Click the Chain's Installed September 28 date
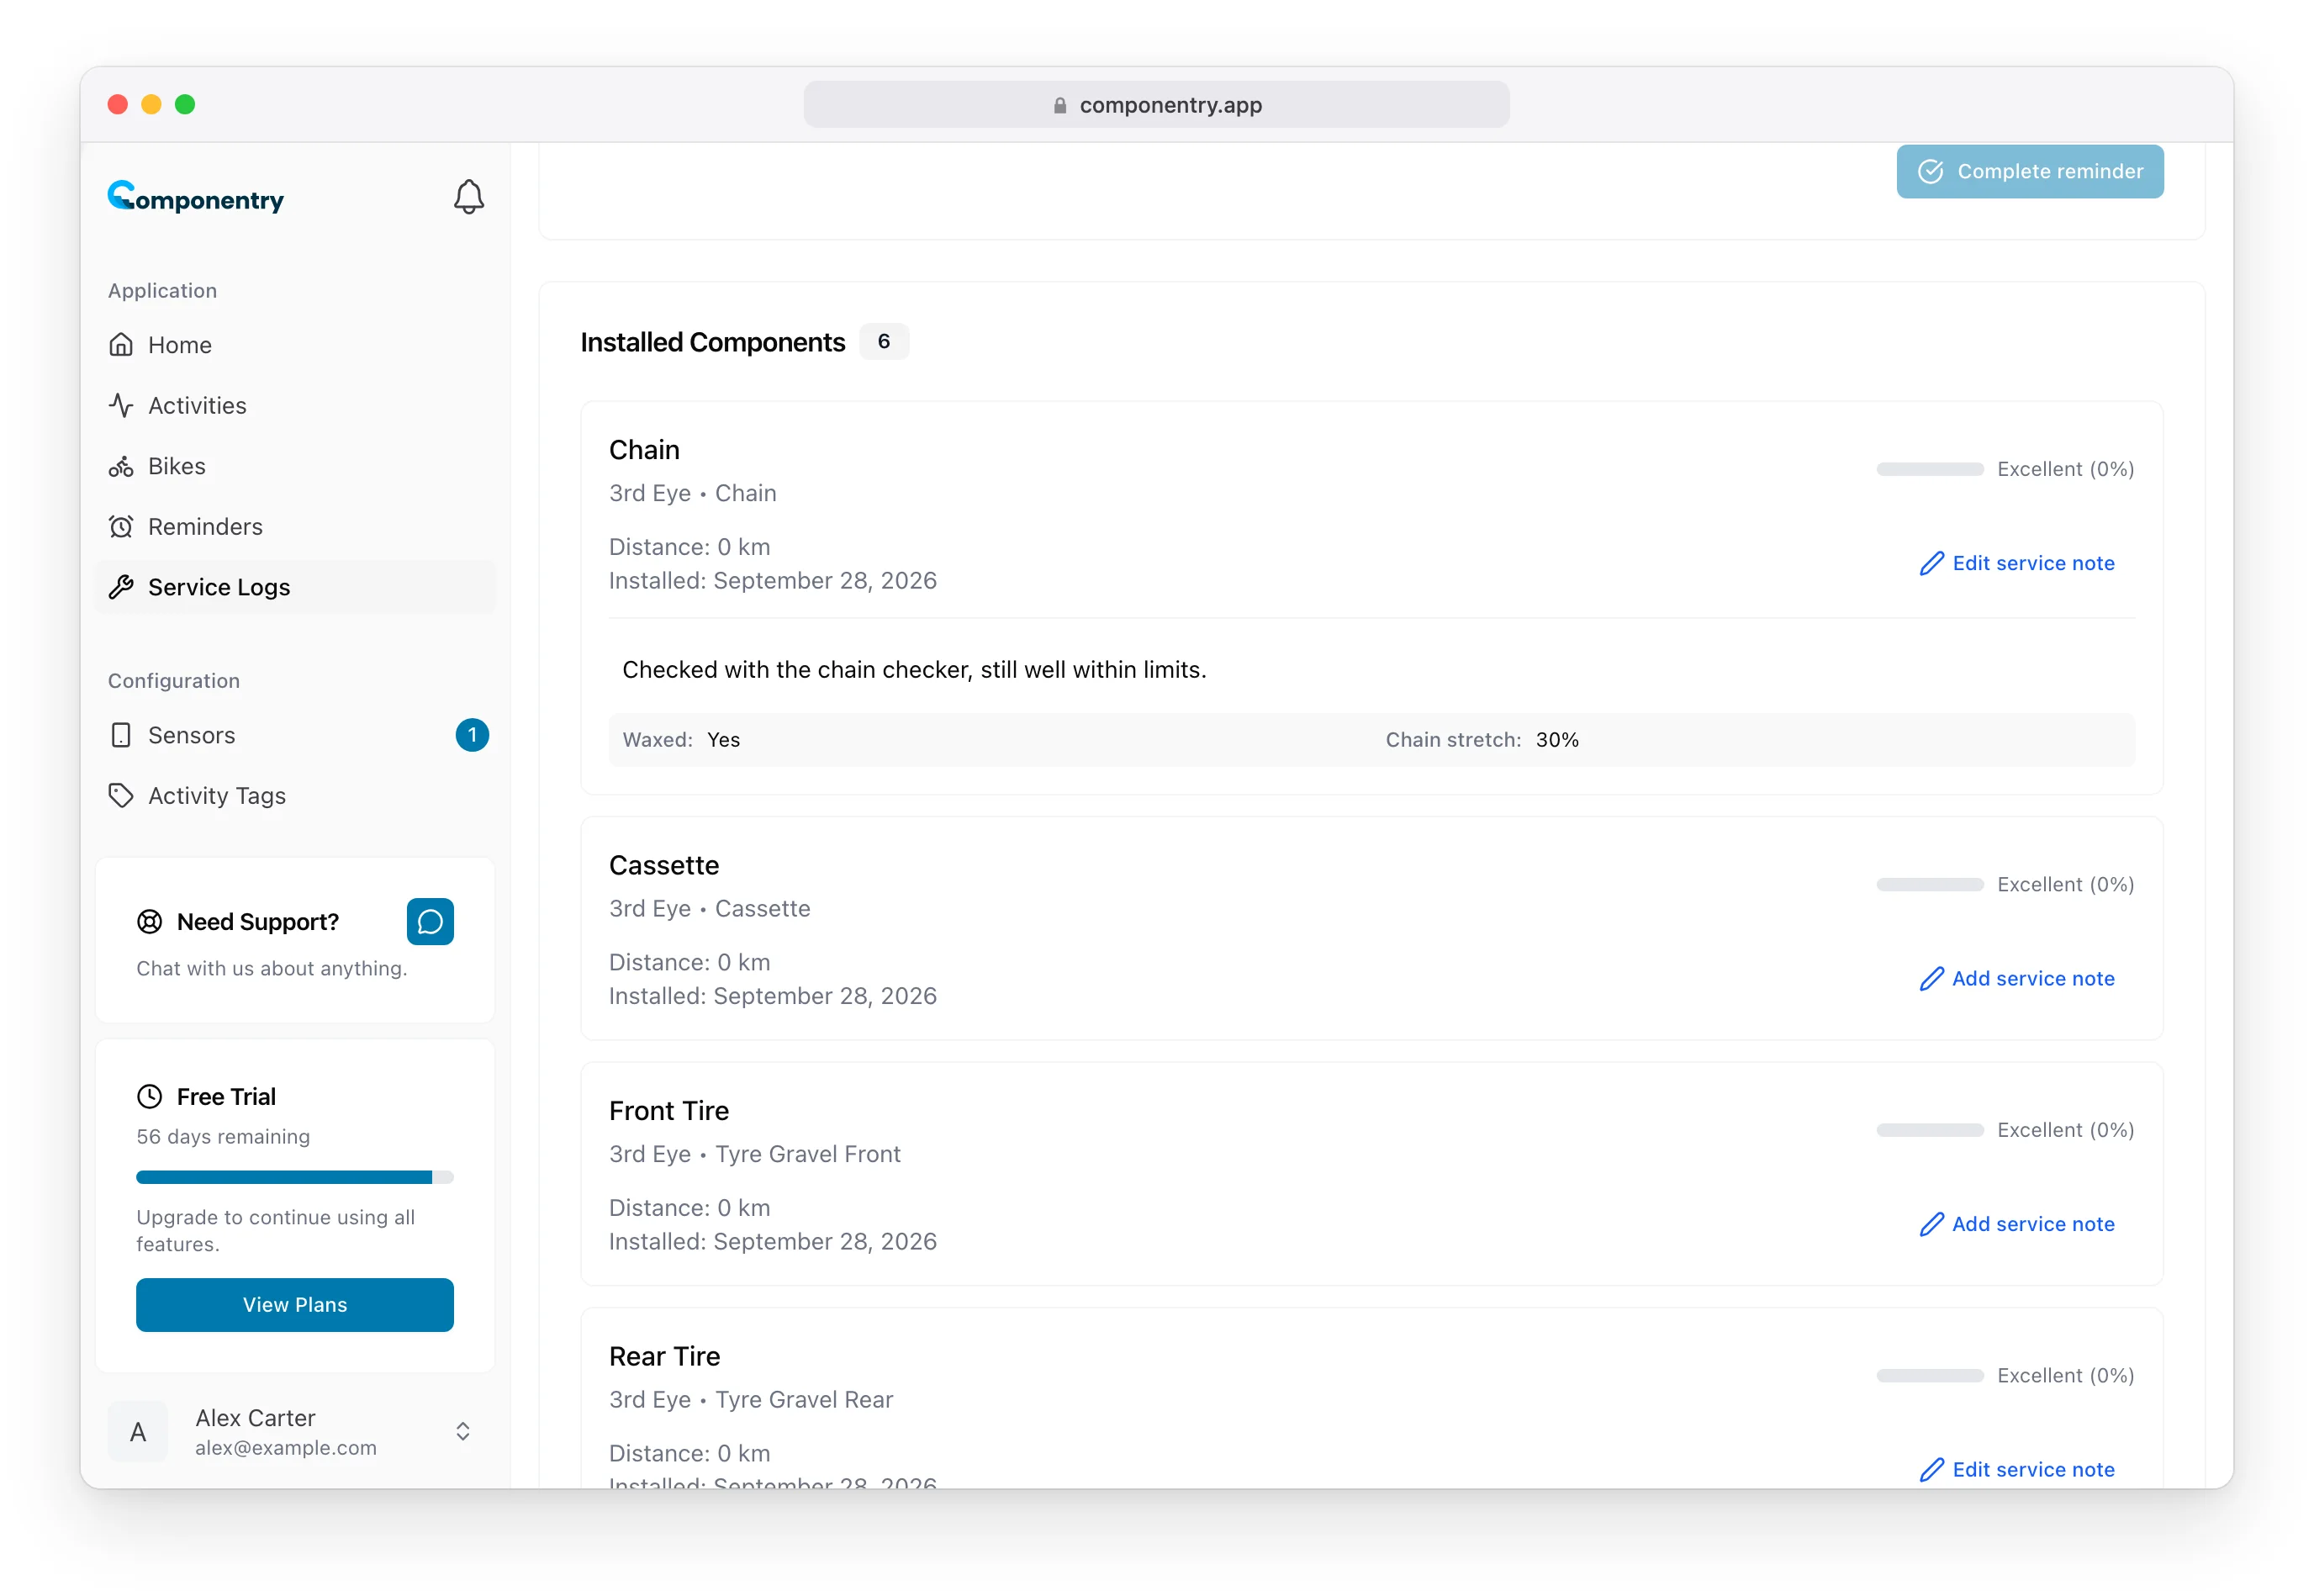The width and height of the screenshot is (2314, 1596). point(773,581)
